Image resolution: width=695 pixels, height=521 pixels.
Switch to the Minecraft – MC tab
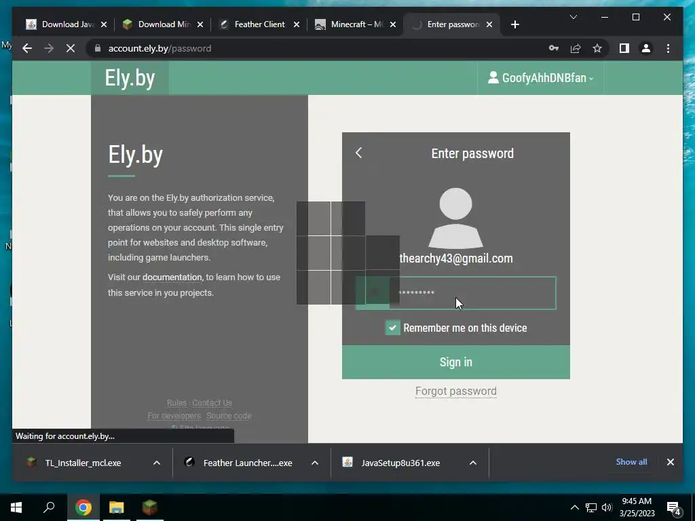(x=356, y=24)
